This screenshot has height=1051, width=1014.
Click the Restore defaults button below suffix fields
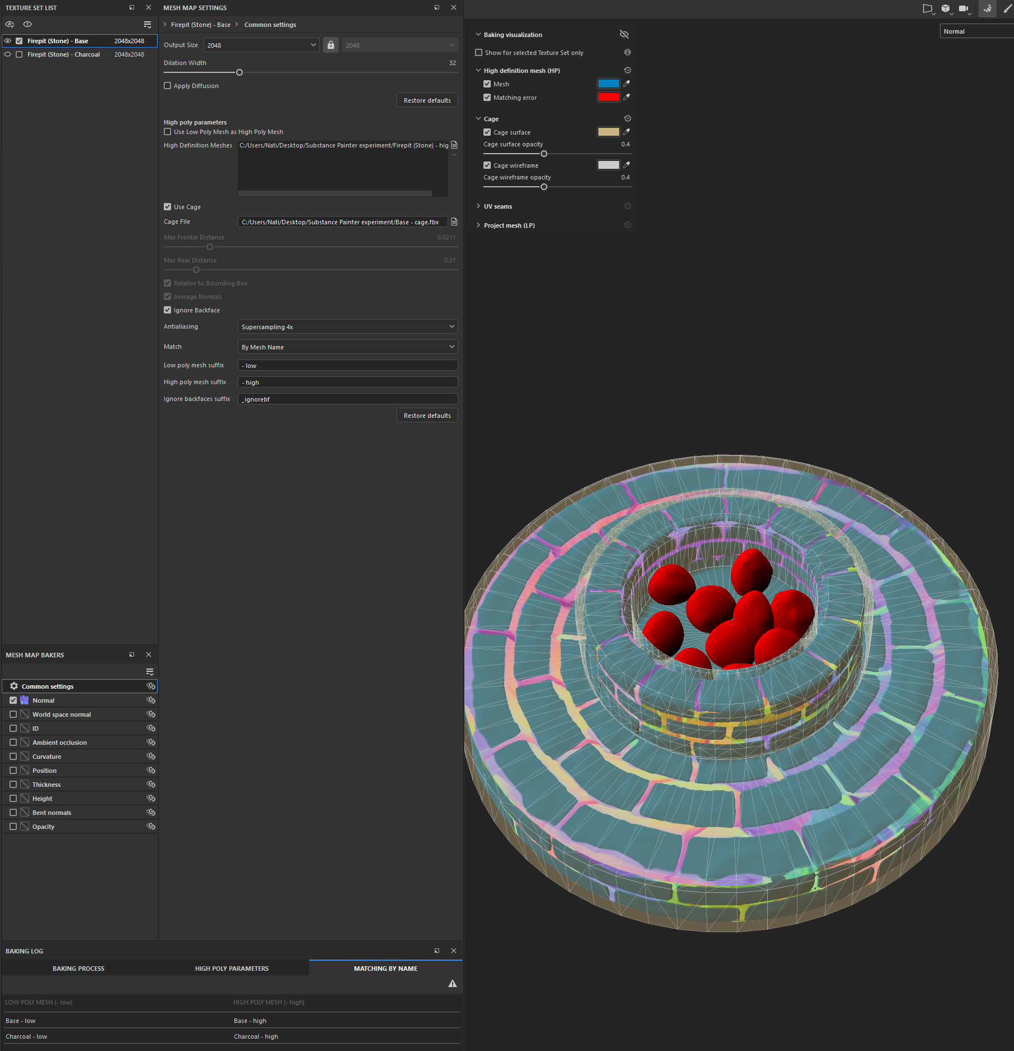(426, 415)
